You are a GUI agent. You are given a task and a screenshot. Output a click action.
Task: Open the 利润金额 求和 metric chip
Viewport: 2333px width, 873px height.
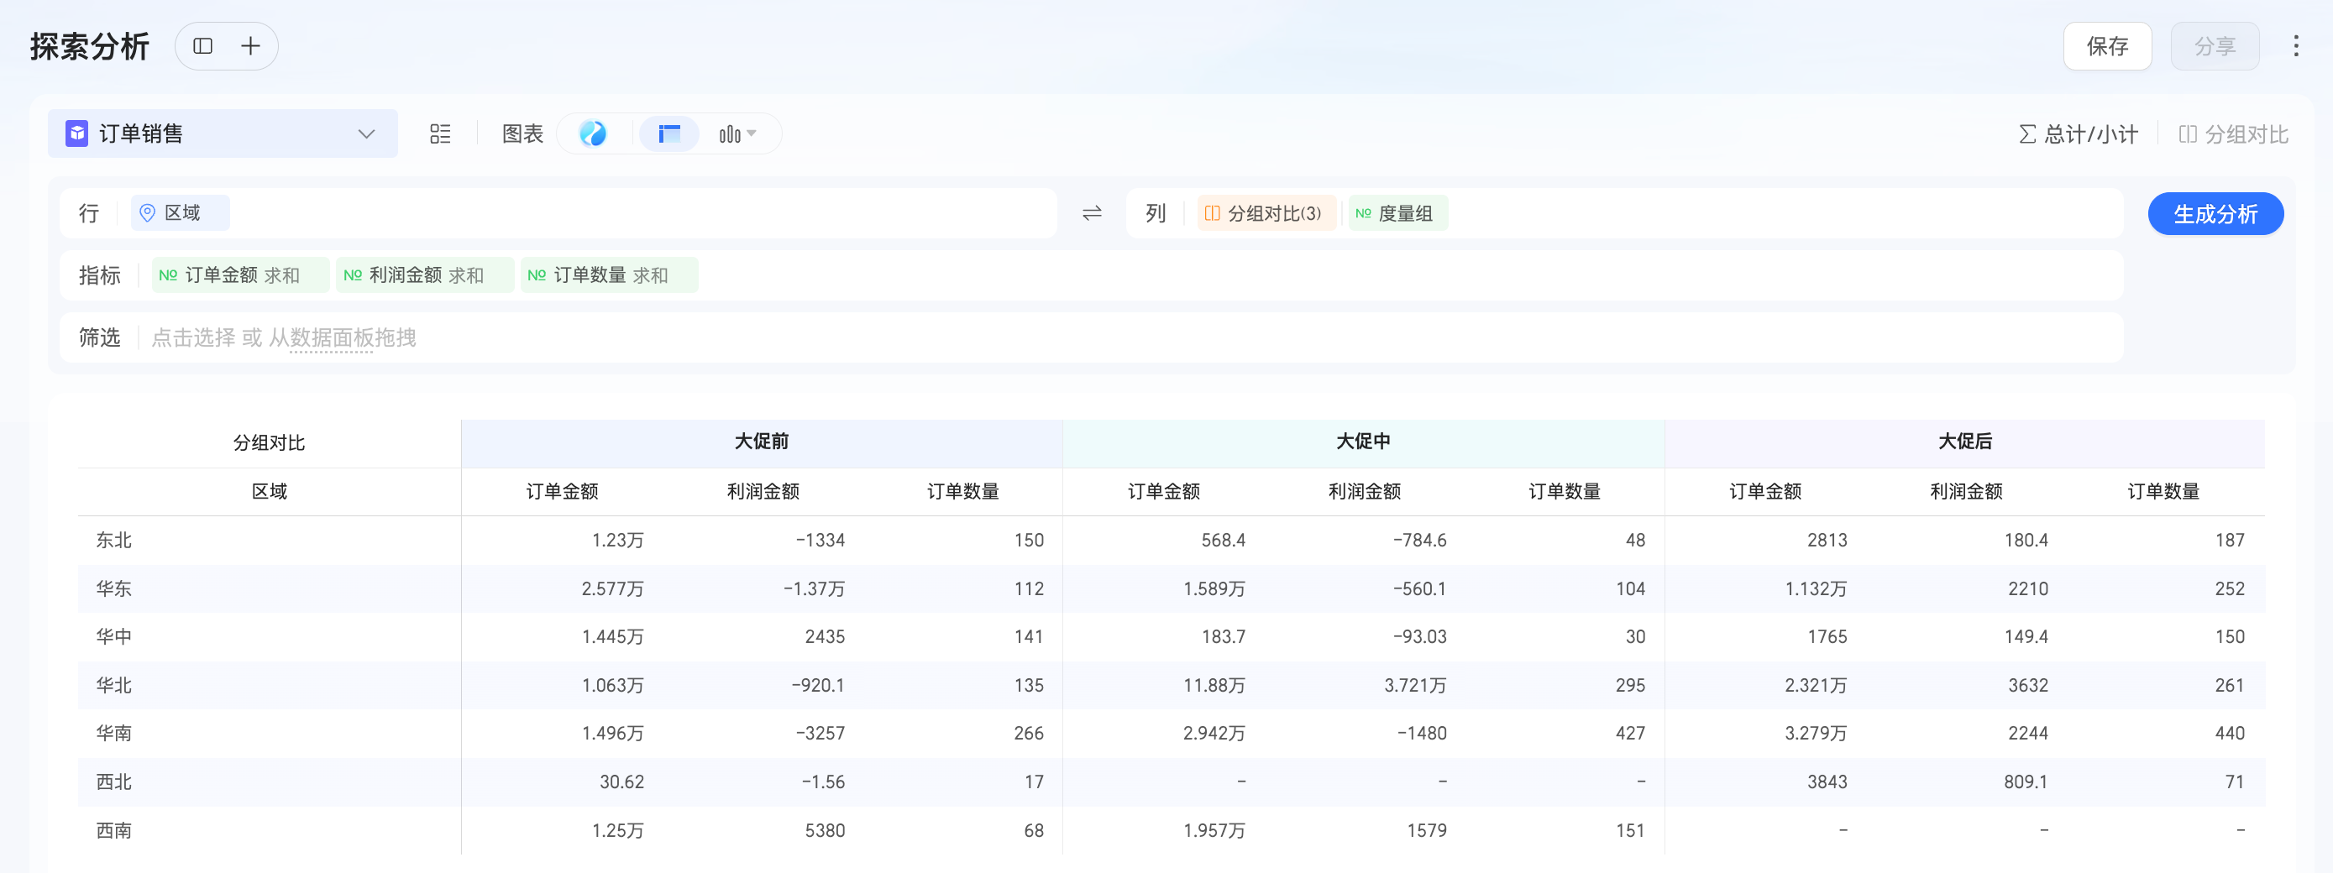(x=425, y=275)
